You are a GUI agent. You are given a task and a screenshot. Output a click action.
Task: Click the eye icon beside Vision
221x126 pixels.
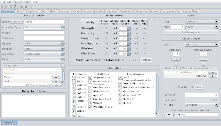click(90, 103)
